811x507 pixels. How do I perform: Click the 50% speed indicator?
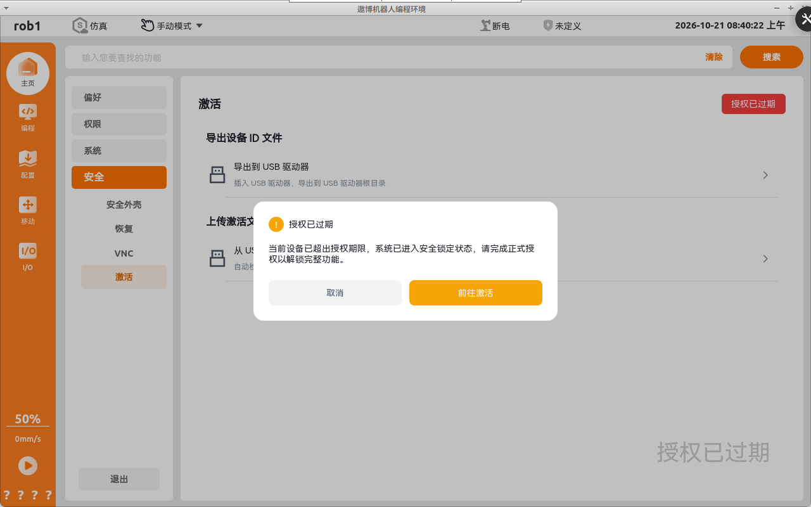tap(28, 419)
